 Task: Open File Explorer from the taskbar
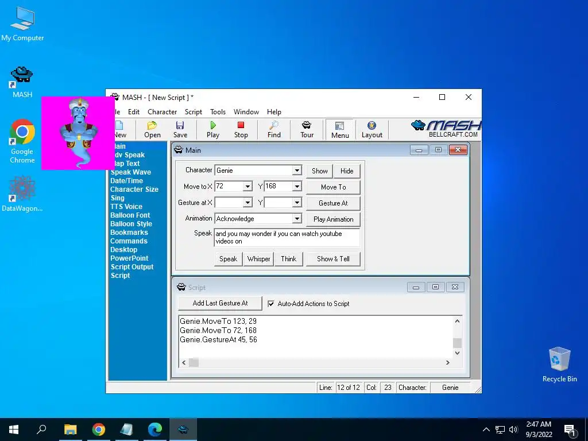70,430
